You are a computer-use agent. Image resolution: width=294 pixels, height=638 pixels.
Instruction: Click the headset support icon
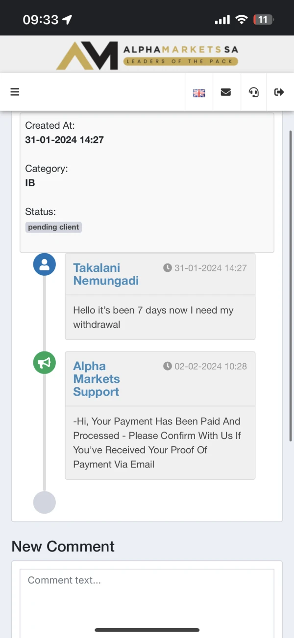254,92
